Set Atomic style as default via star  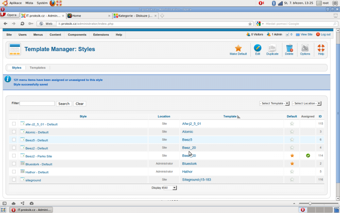pyautogui.click(x=292, y=132)
